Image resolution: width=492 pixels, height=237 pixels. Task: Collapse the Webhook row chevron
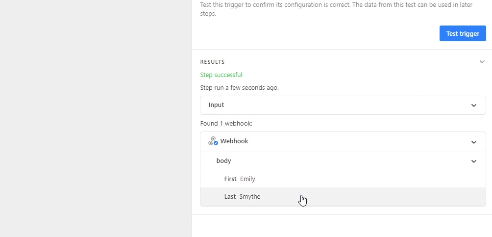[x=473, y=142]
